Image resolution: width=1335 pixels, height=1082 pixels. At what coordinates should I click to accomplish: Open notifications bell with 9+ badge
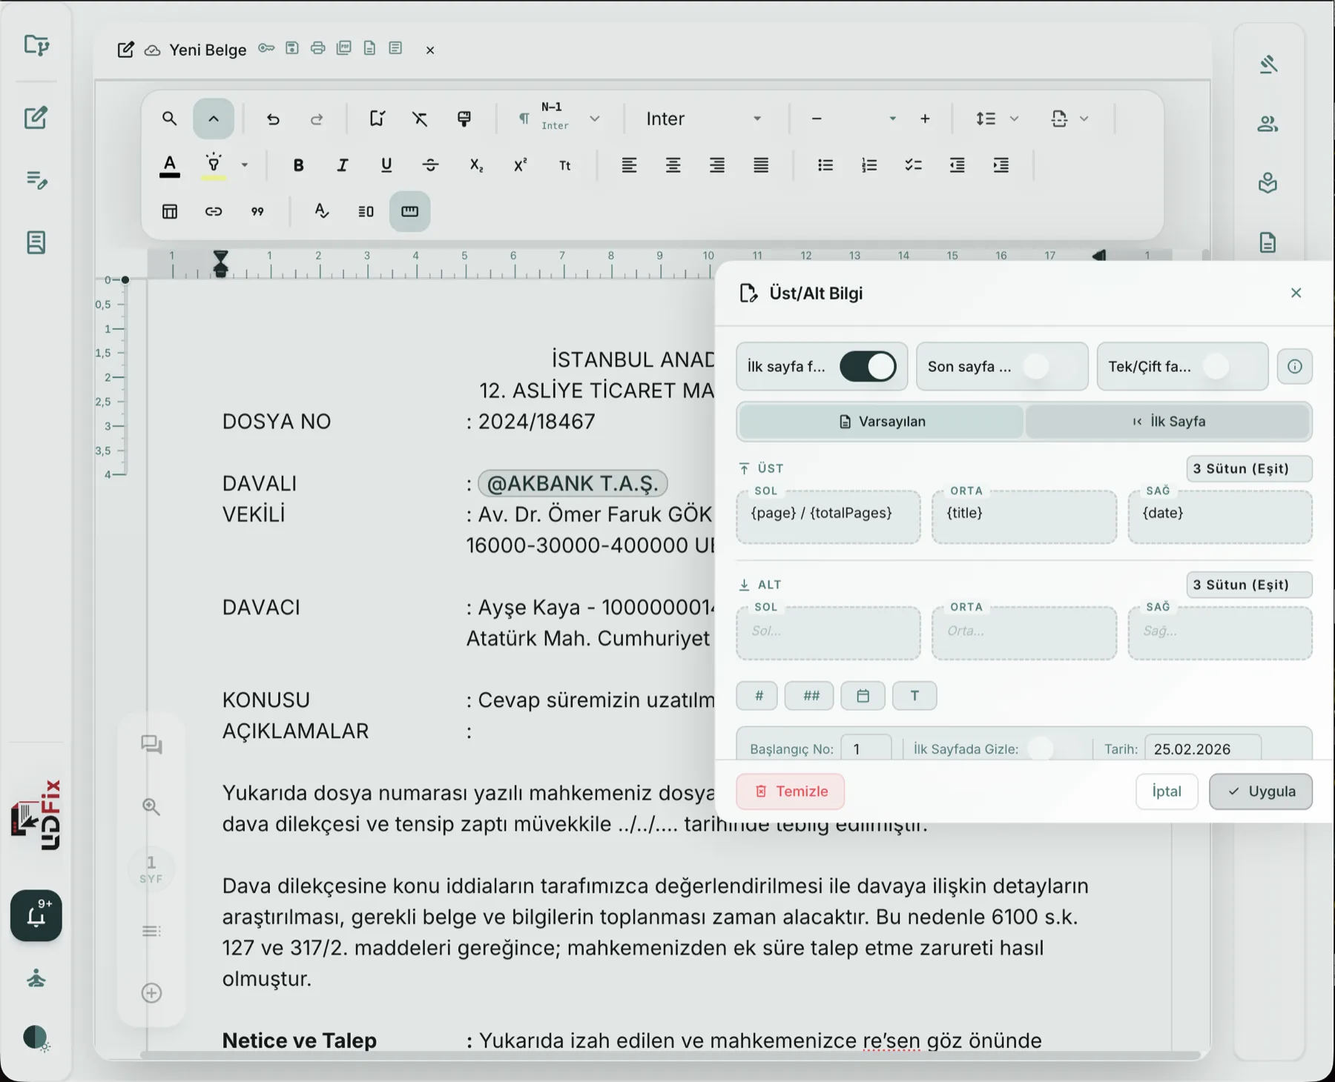tap(36, 915)
